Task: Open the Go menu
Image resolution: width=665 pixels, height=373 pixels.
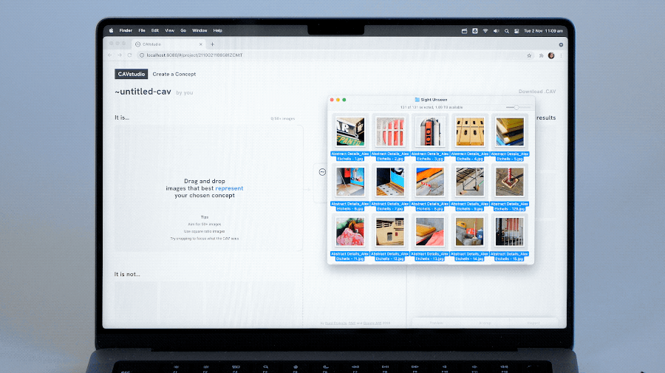Action: click(183, 30)
